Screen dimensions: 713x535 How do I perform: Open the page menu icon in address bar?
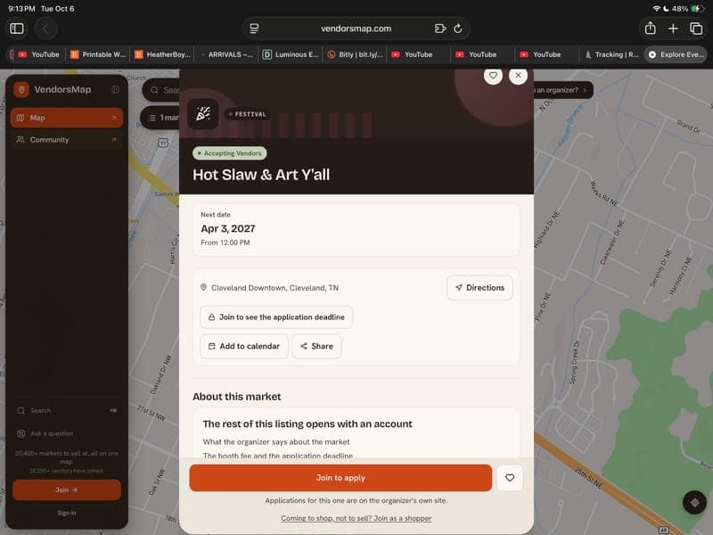click(254, 29)
